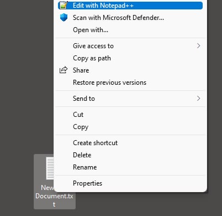This screenshot has height=216, width=222.
Task: Delete the file via context menu
Action: point(130,155)
